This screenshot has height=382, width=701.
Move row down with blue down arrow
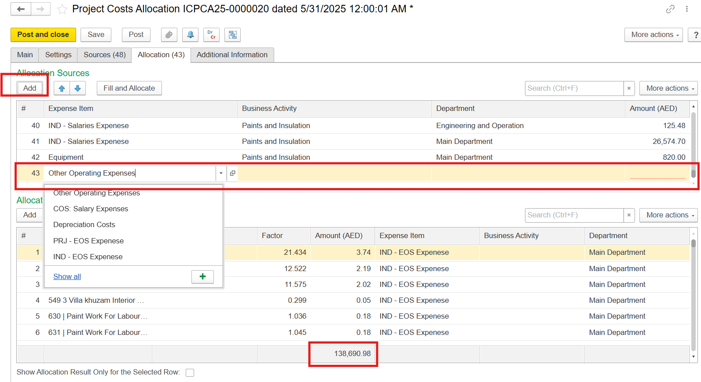(x=77, y=88)
